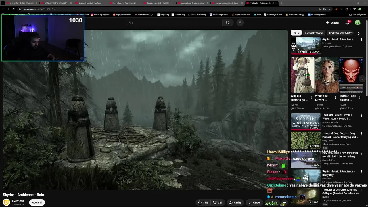Switch to the Lil Zey - DEFOL tab
This screenshot has width=368, height=207.
(x=22, y=3)
